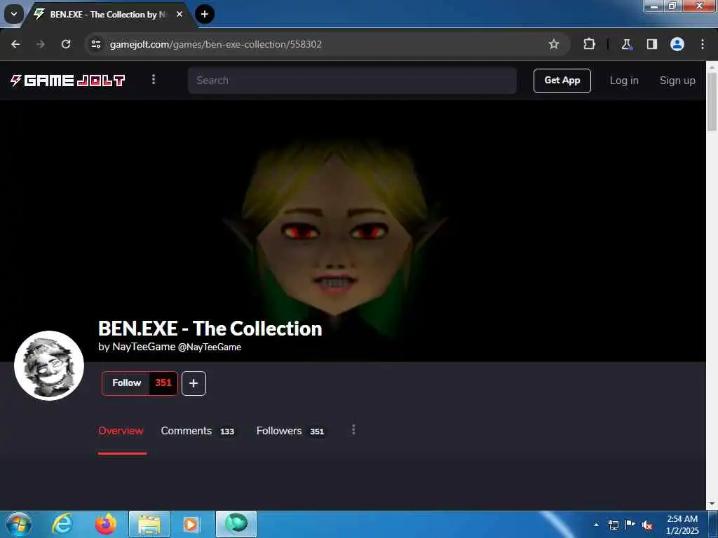Open the taskbar clock and date

(682, 525)
